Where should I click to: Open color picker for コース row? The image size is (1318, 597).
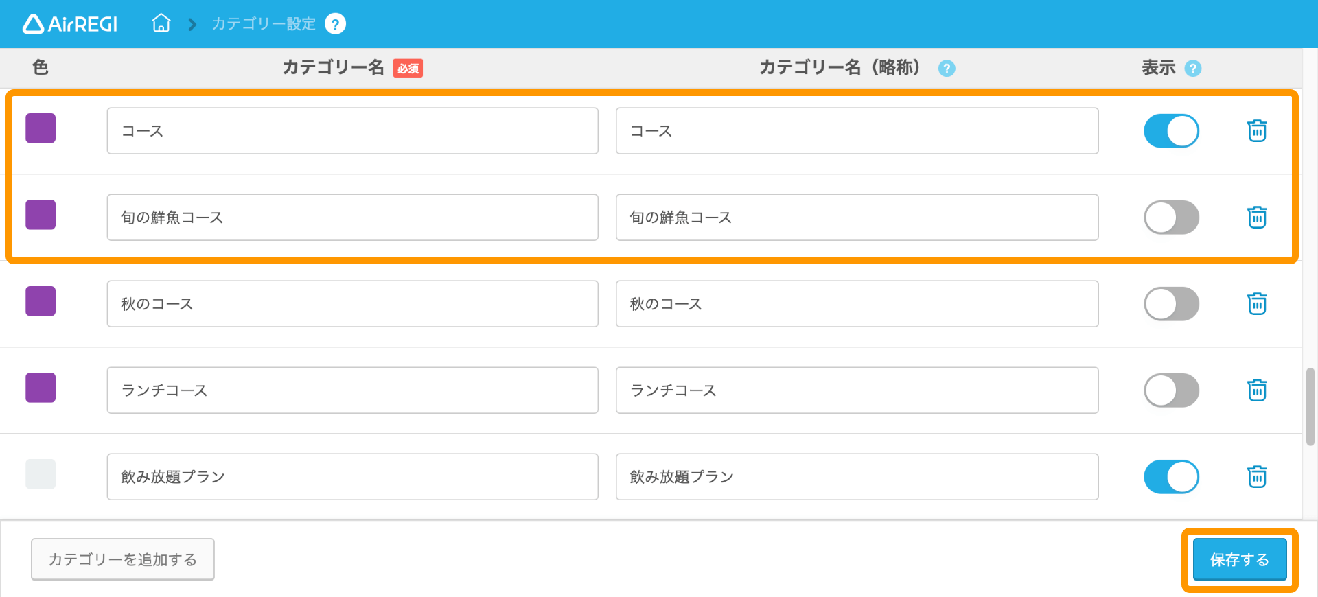tap(41, 128)
